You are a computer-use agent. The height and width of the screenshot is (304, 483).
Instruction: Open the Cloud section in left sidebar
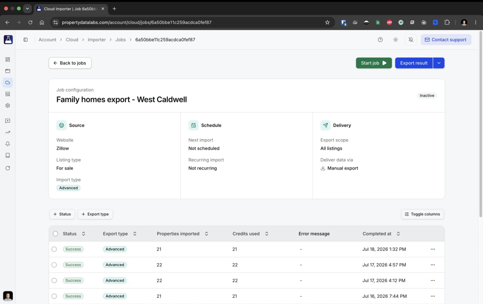pos(8,82)
